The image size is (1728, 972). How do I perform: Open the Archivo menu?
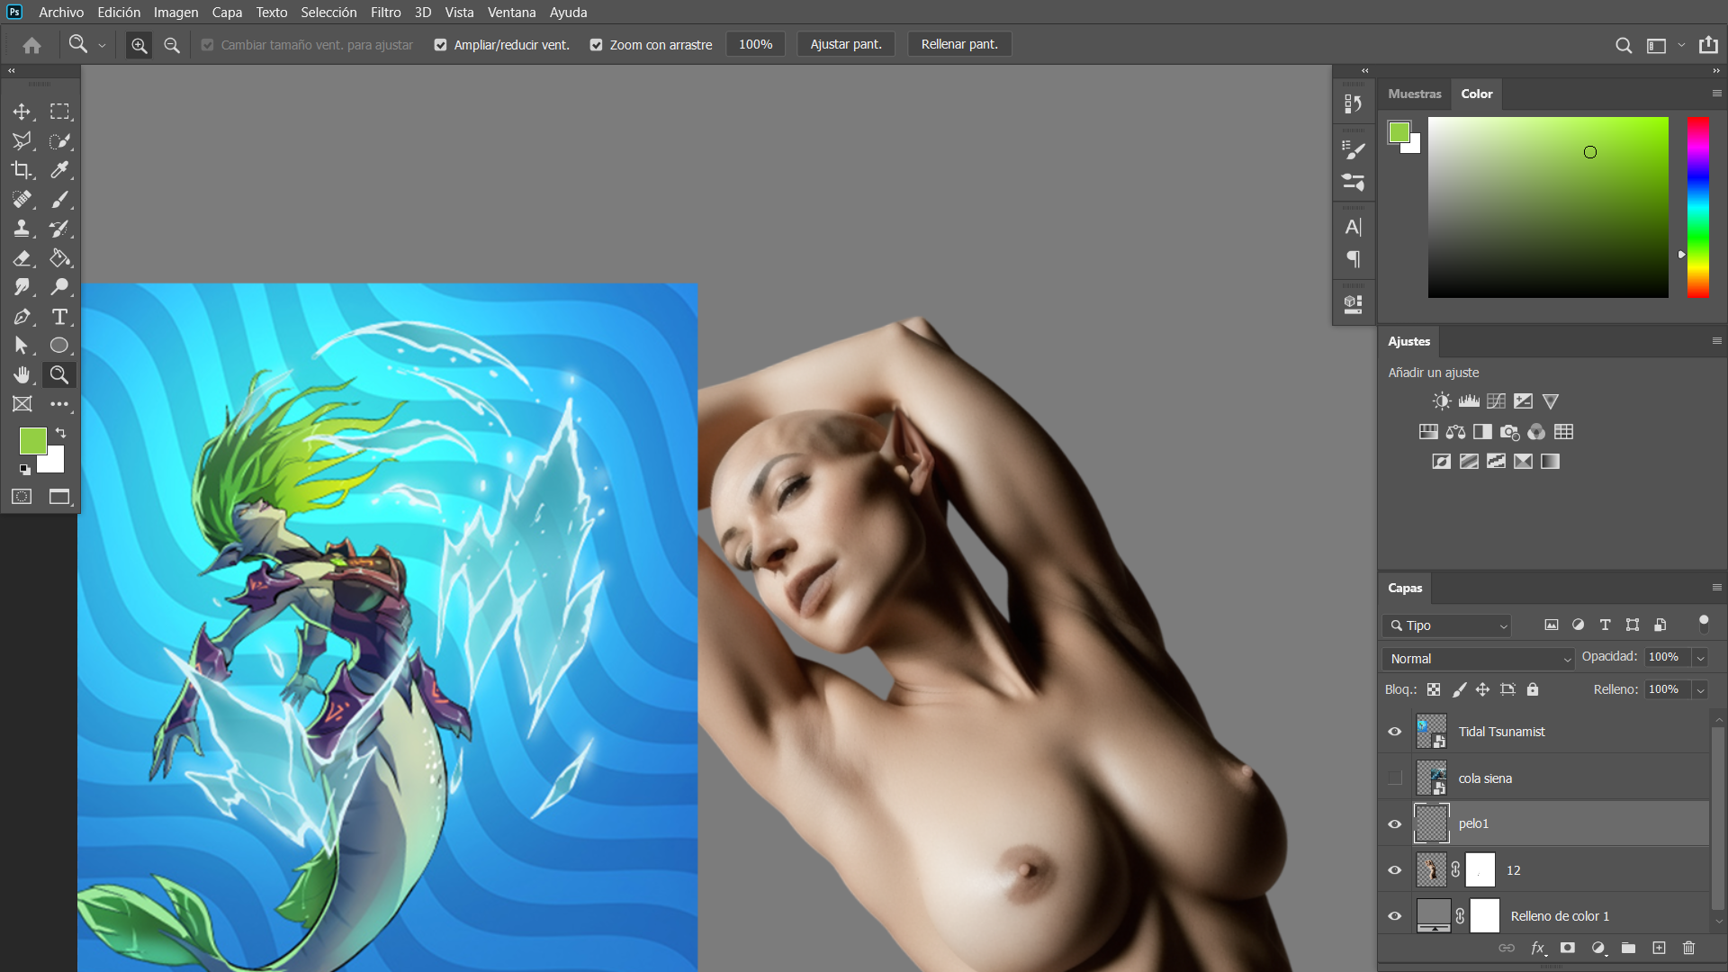pos(61,13)
